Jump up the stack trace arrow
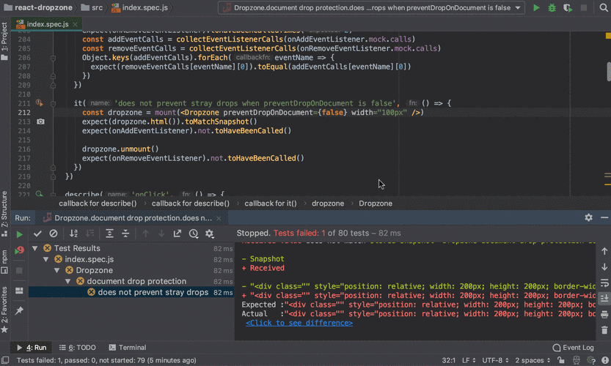The image size is (611, 366). pos(604,251)
